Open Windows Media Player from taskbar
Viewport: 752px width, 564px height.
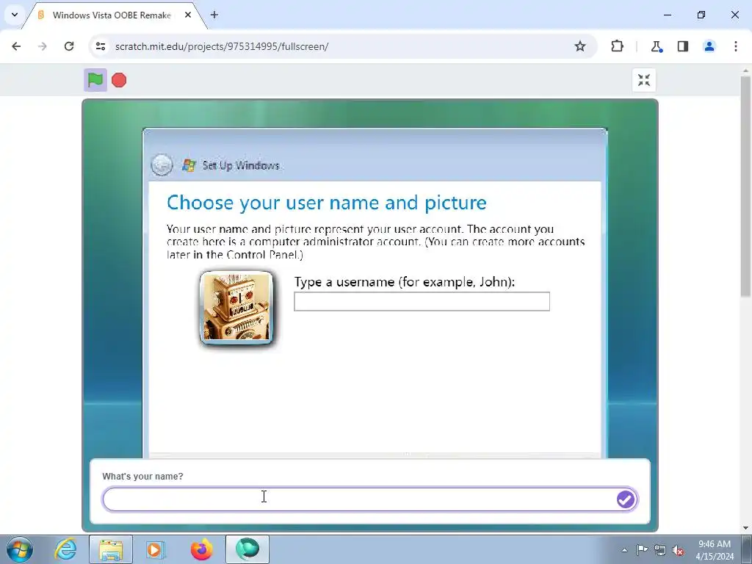pyautogui.click(x=156, y=549)
